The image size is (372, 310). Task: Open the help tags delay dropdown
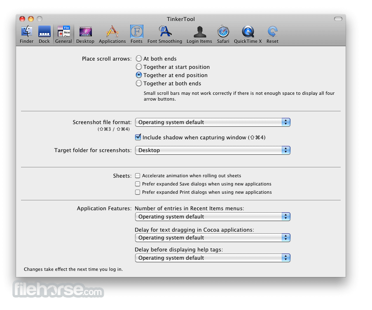pos(213,258)
